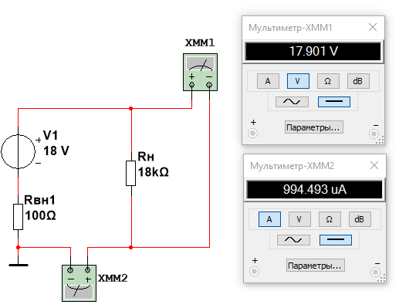Switch Multimeter-XMM2 to DC straight line
The width and height of the screenshot is (399, 308).
pyautogui.click(x=336, y=240)
